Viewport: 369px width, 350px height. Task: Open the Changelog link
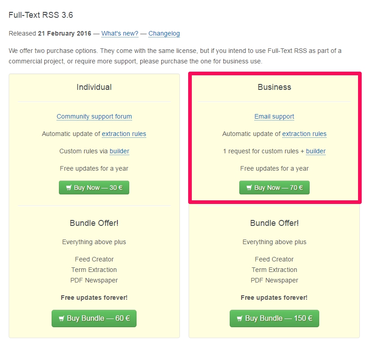[x=164, y=33]
